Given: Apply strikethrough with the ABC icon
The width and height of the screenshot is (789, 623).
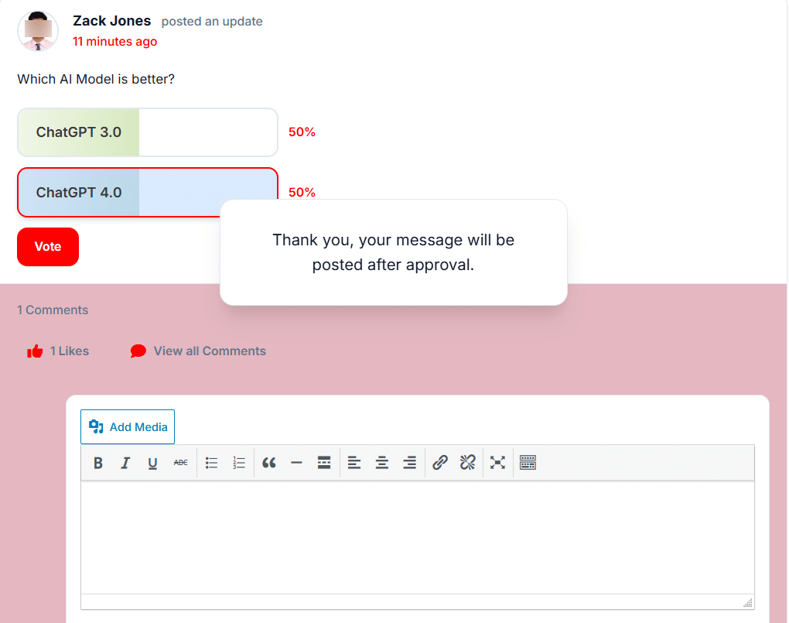Looking at the screenshot, I should [x=180, y=462].
